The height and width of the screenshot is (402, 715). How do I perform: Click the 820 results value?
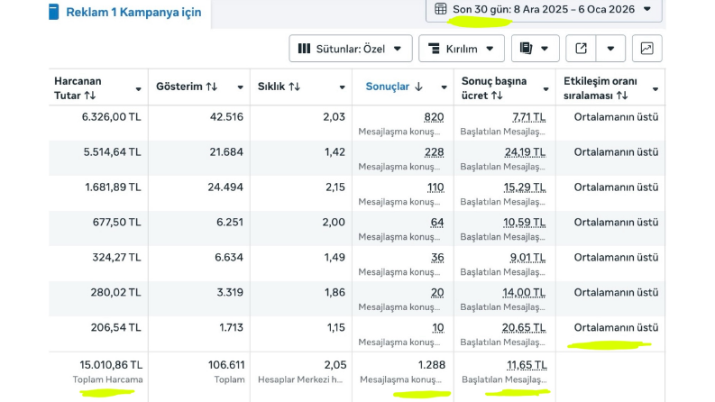pos(434,117)
